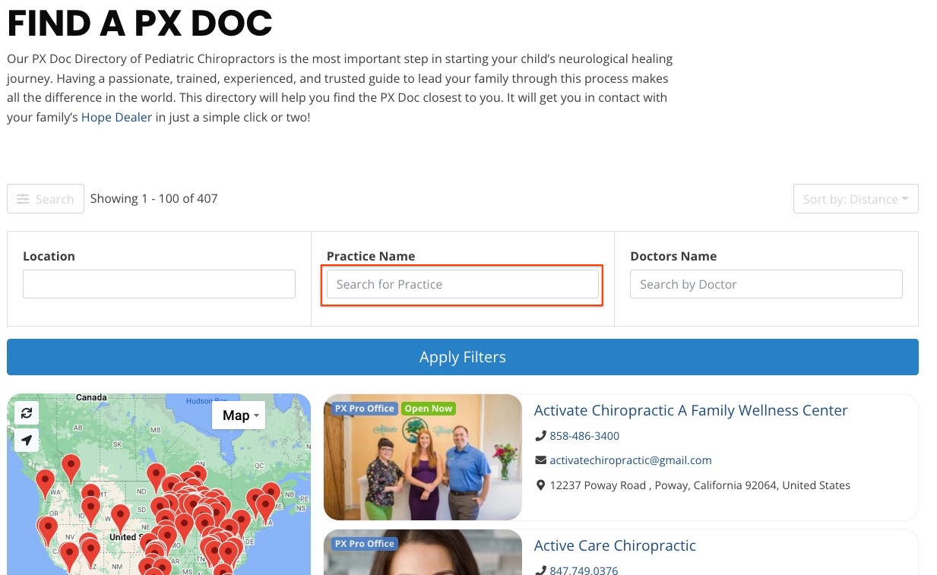Focus the Search by Doctor field
The height and width of the screenshot is (575, 937).
click(x=766, y=284)
